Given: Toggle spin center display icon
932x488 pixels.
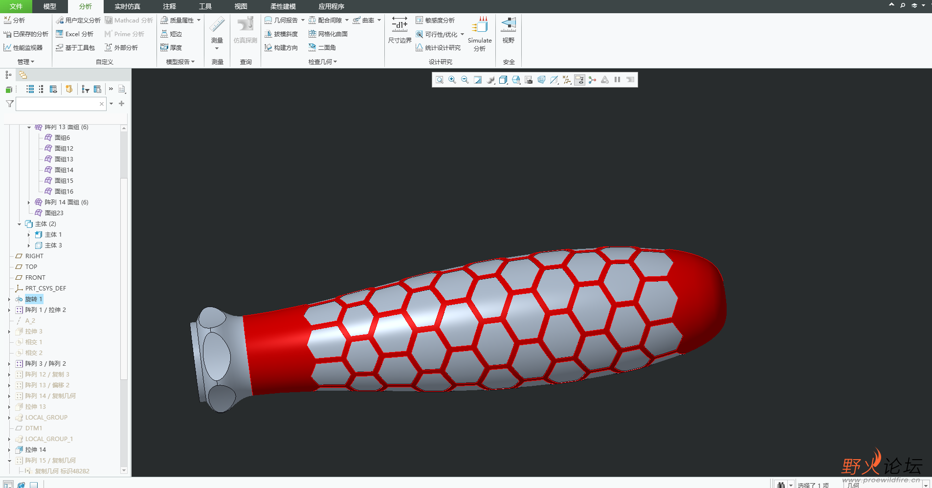Looking at the screenshot, I should point(592,80).
